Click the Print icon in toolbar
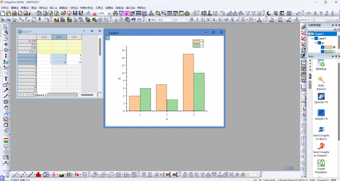The height and width of the screenshot is (181, 340). click(x=115, y=13)
